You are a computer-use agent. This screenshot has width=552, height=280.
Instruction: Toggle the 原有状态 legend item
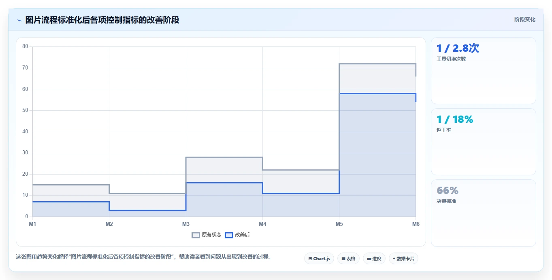point(207,235)
